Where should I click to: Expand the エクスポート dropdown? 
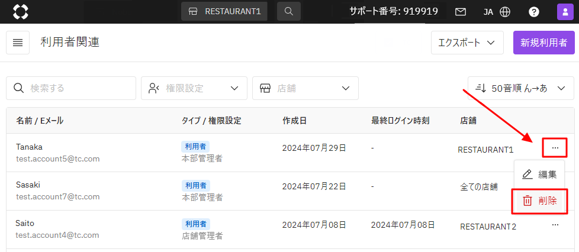pos(467,43)
